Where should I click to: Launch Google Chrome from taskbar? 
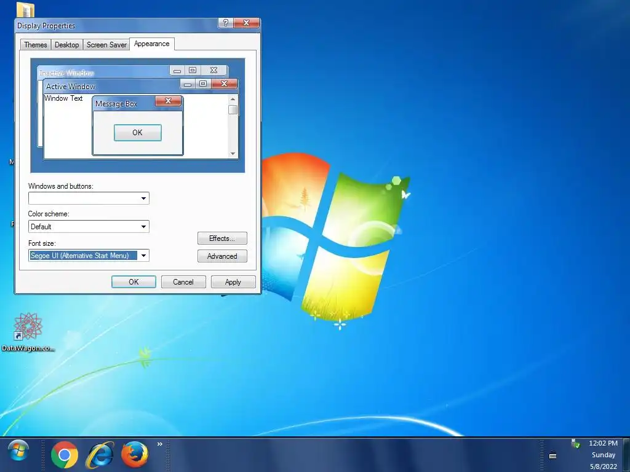pos(64,455)
